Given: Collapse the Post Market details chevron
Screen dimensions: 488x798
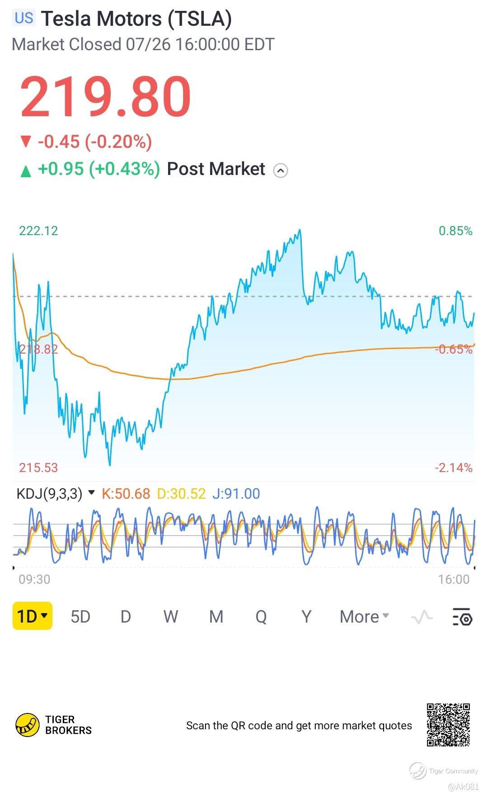Looking at the screenshot, I should 281,170.
